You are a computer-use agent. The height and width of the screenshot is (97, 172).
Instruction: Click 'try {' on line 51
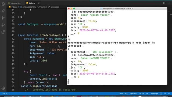pyautogui.click(x=27, y=71)
